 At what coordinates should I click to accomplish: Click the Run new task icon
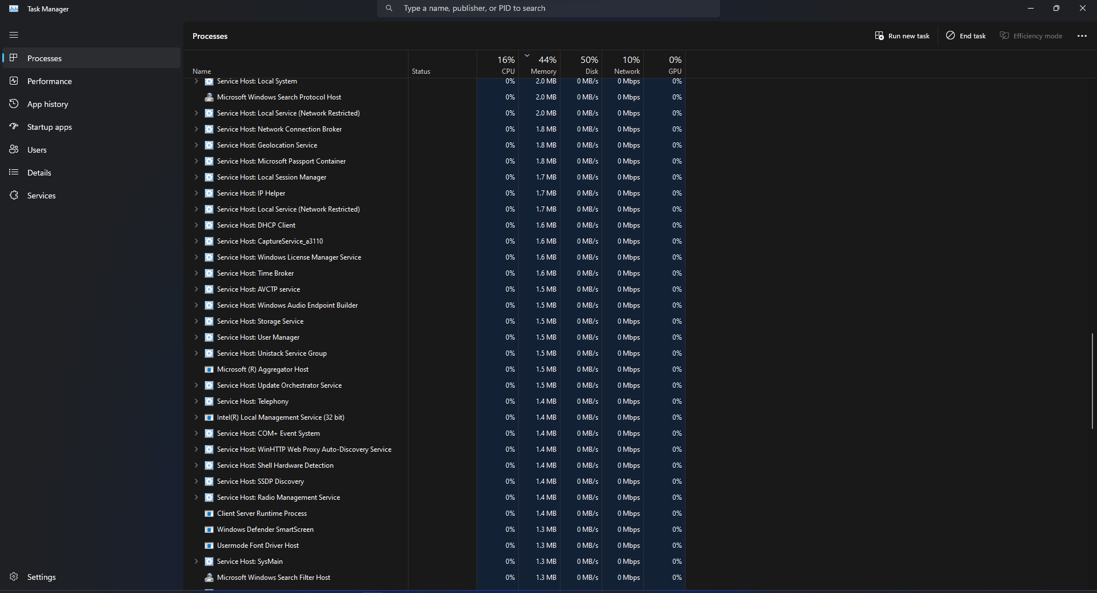(x=879, y=36)
